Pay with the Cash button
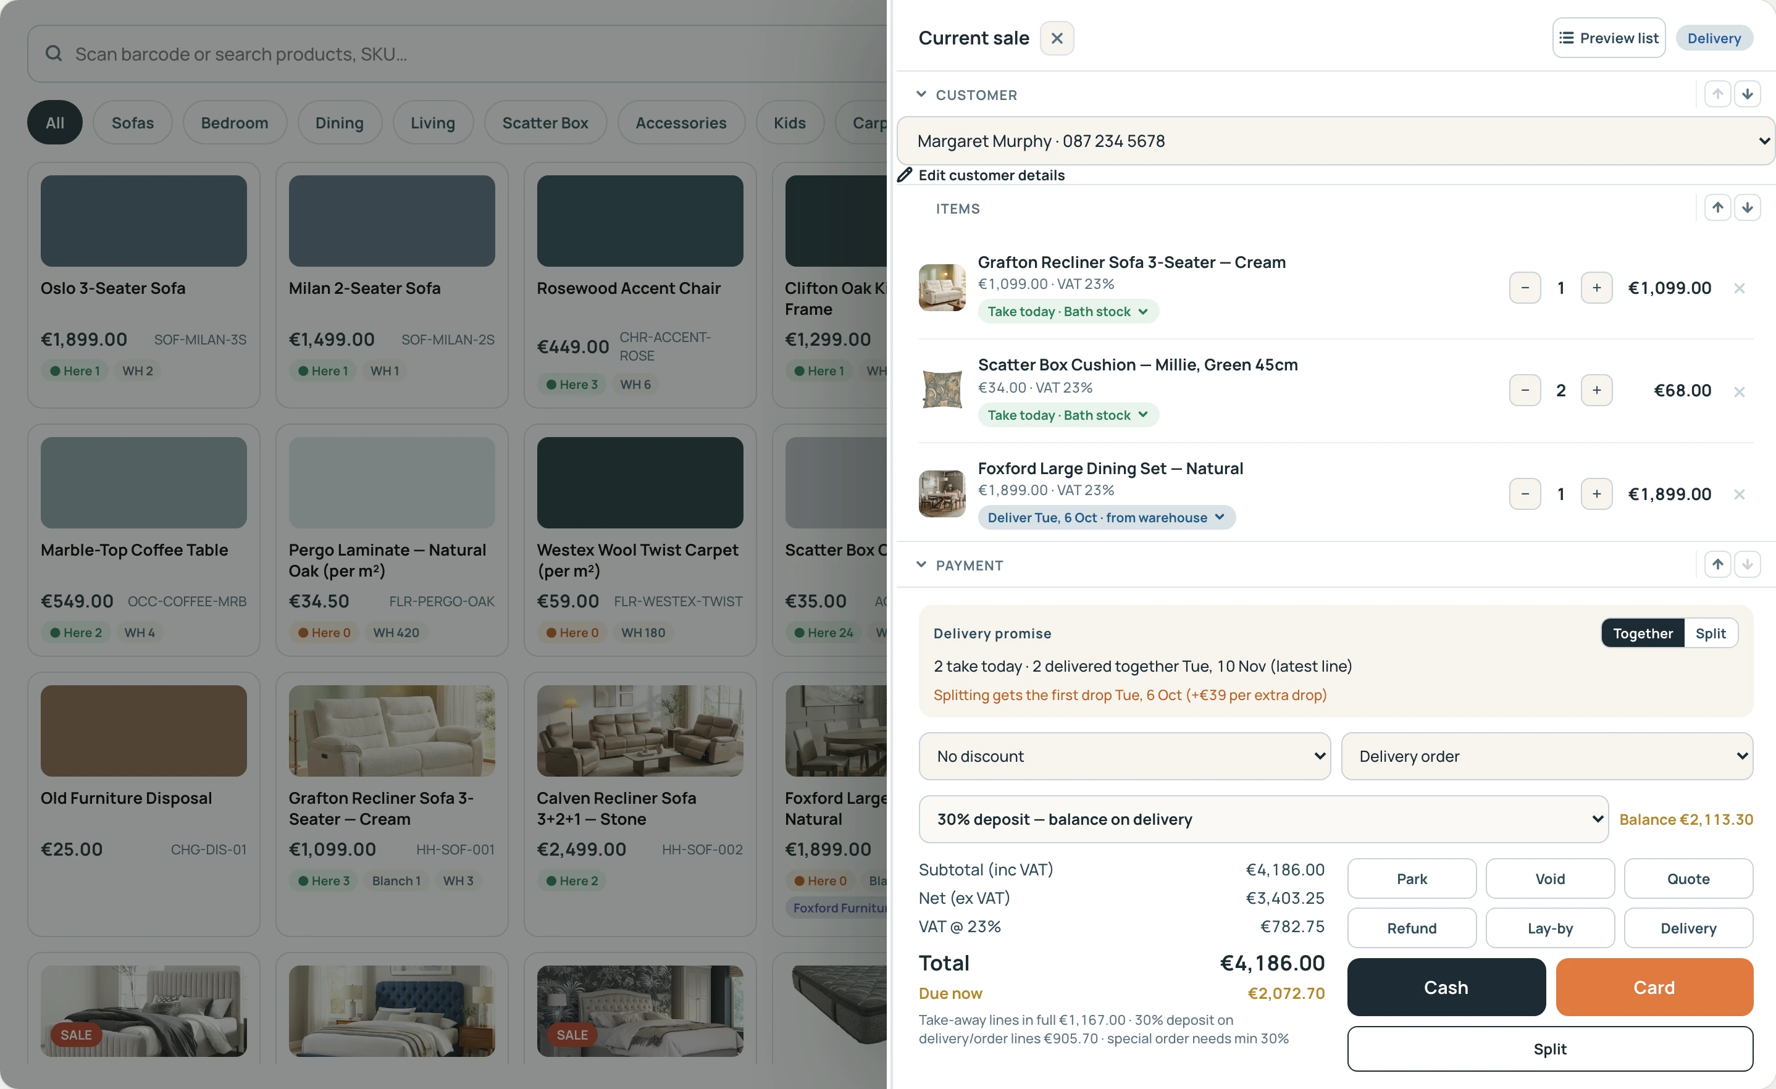This screenshot has height=1089, width=1776. tap(1446, 987)
